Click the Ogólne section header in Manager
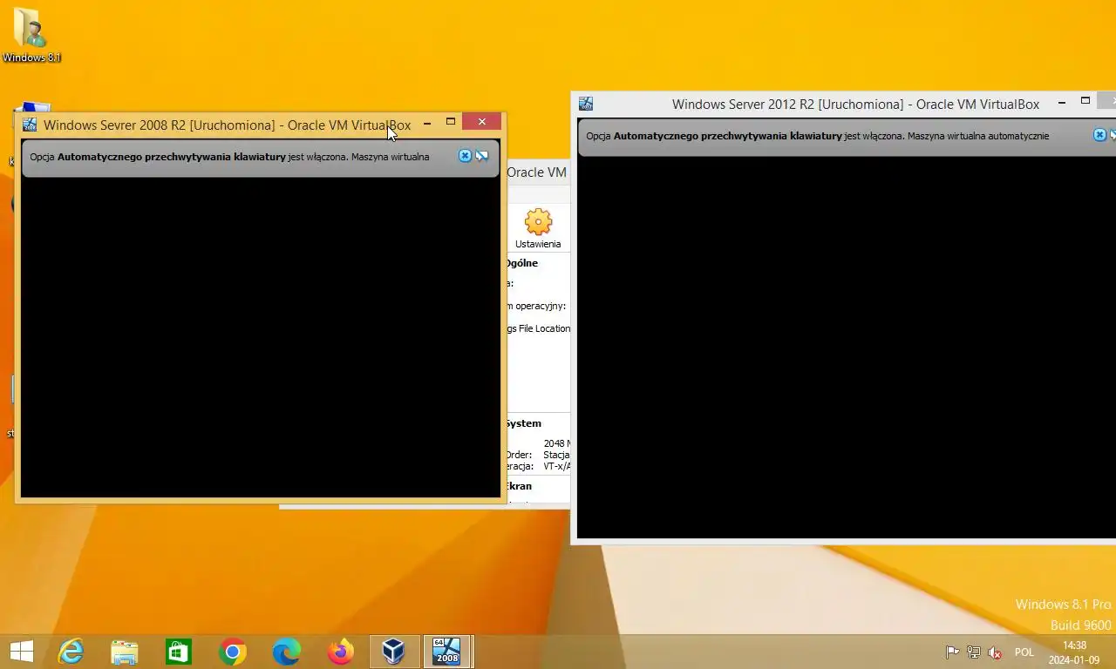 coord(521,263)
